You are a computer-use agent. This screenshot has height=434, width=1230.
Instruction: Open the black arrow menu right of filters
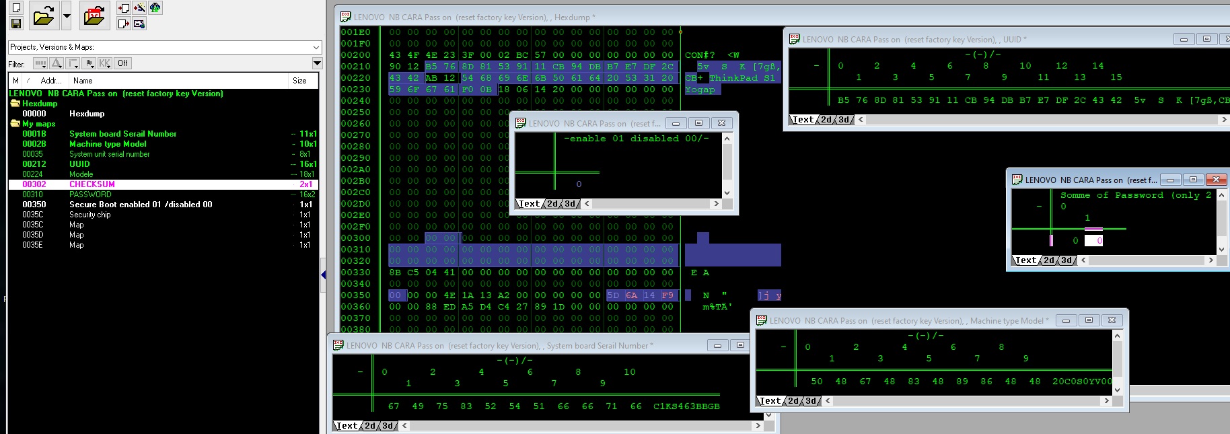(317, 63)
